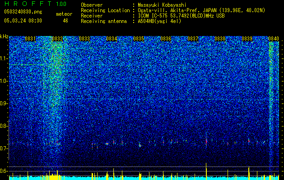Select receiver text ICOM IC-575 53.7492 MHz USB
Viewport: 284px width, 180px height.
(181, 16)
